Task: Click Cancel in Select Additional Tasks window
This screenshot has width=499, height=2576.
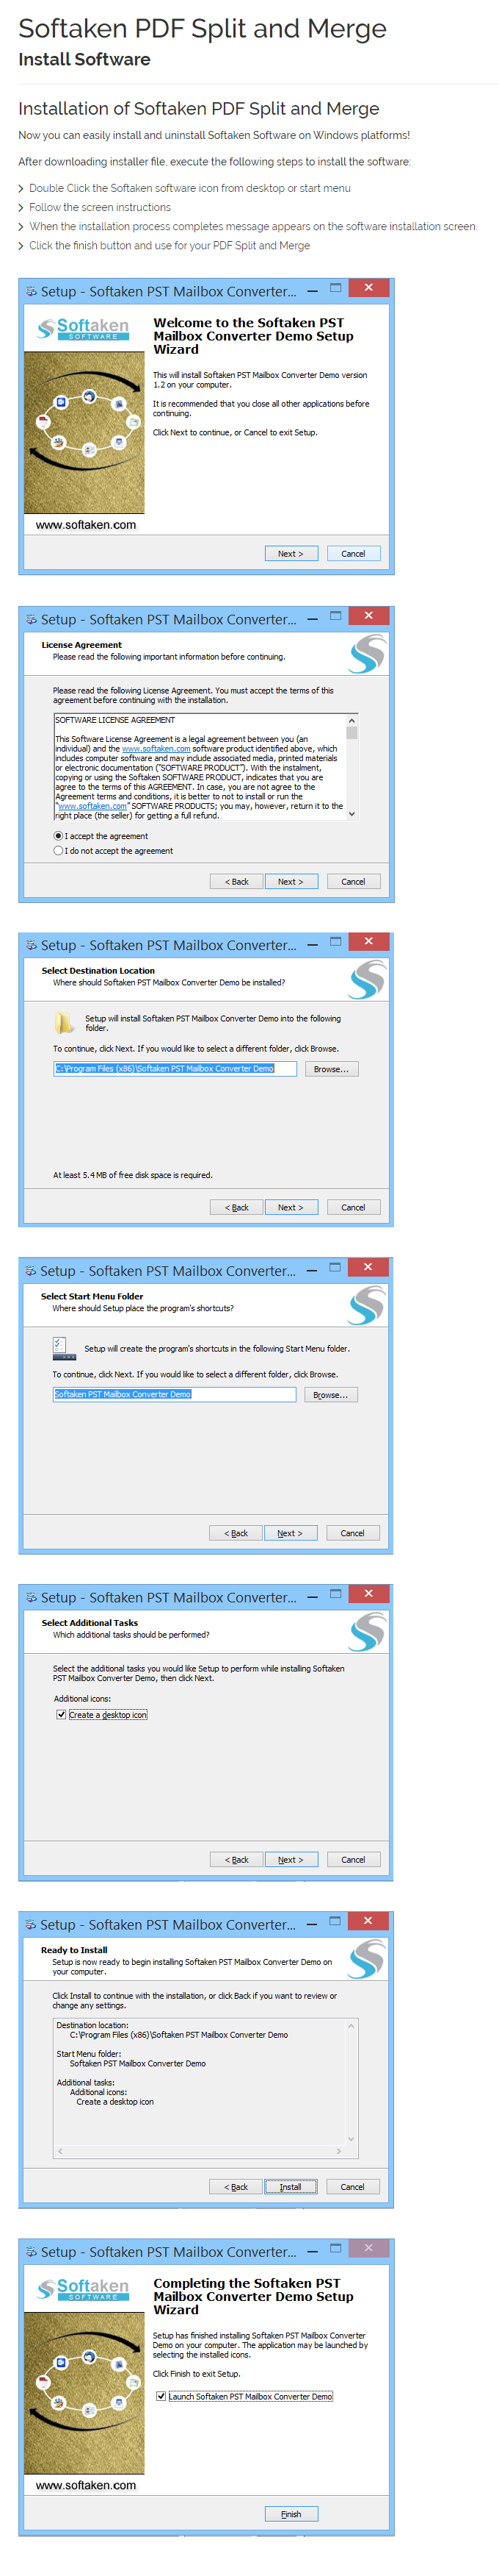Action: (353, 1859)
